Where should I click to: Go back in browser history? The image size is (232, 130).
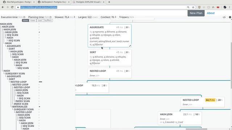click(3, 7)
